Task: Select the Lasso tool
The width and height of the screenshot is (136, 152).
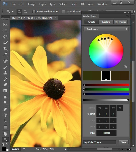Action: 5,37
